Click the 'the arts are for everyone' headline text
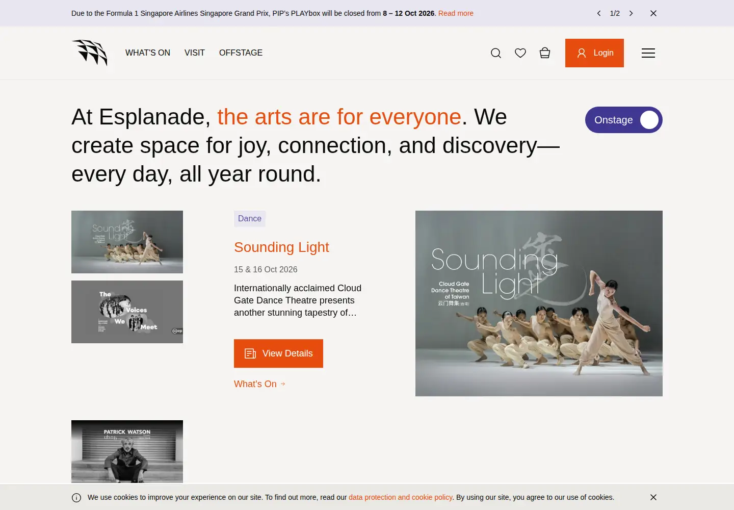734x510 pixels. tap(339, 117)
